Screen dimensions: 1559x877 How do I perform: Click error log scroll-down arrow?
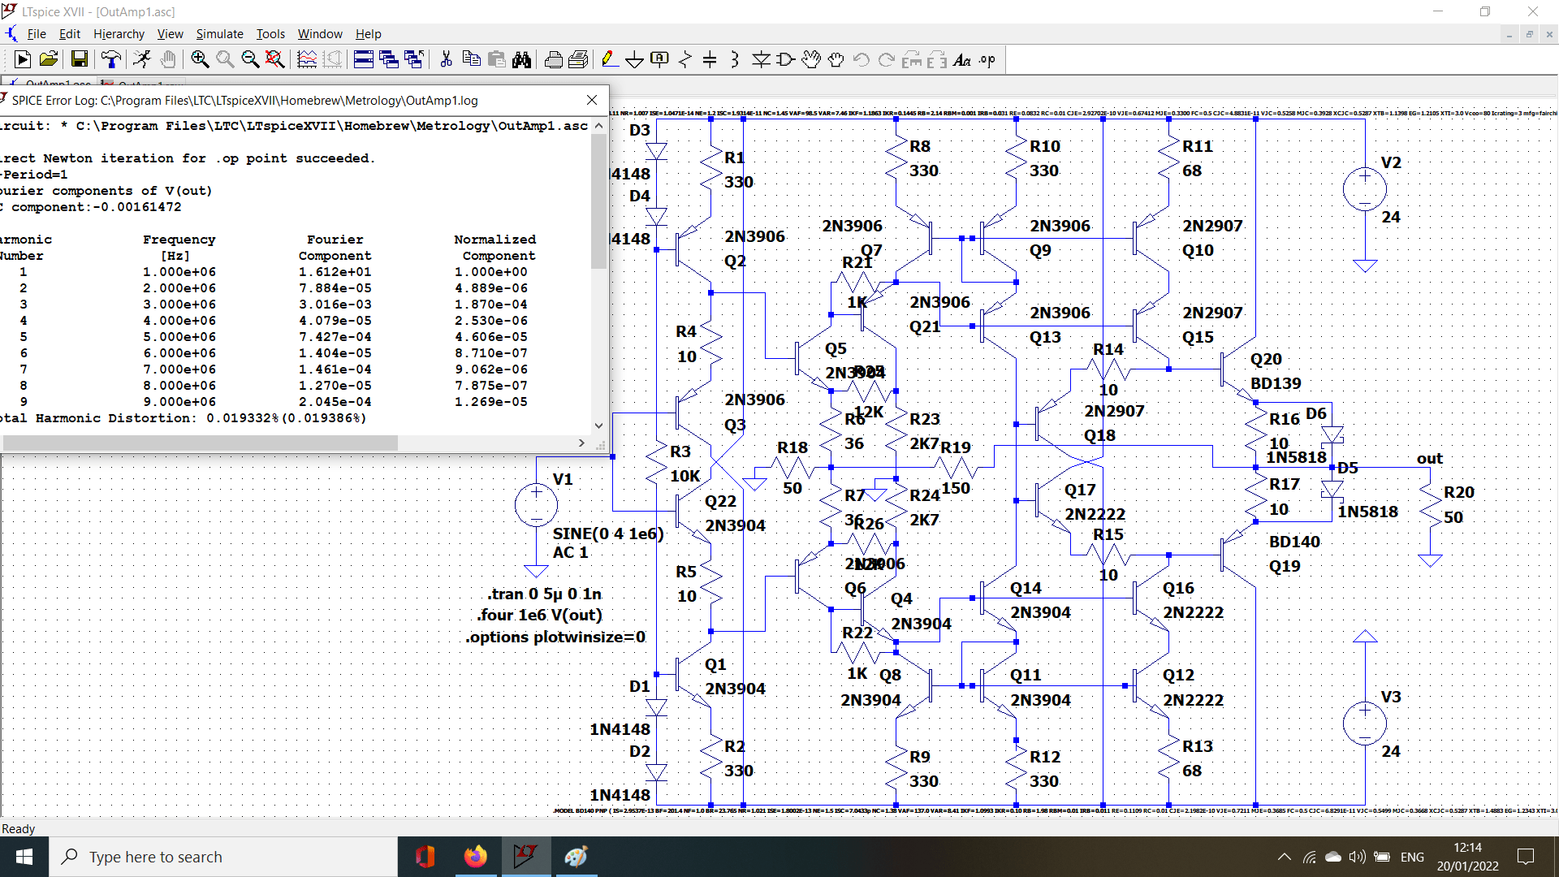[x=598, y=426]
